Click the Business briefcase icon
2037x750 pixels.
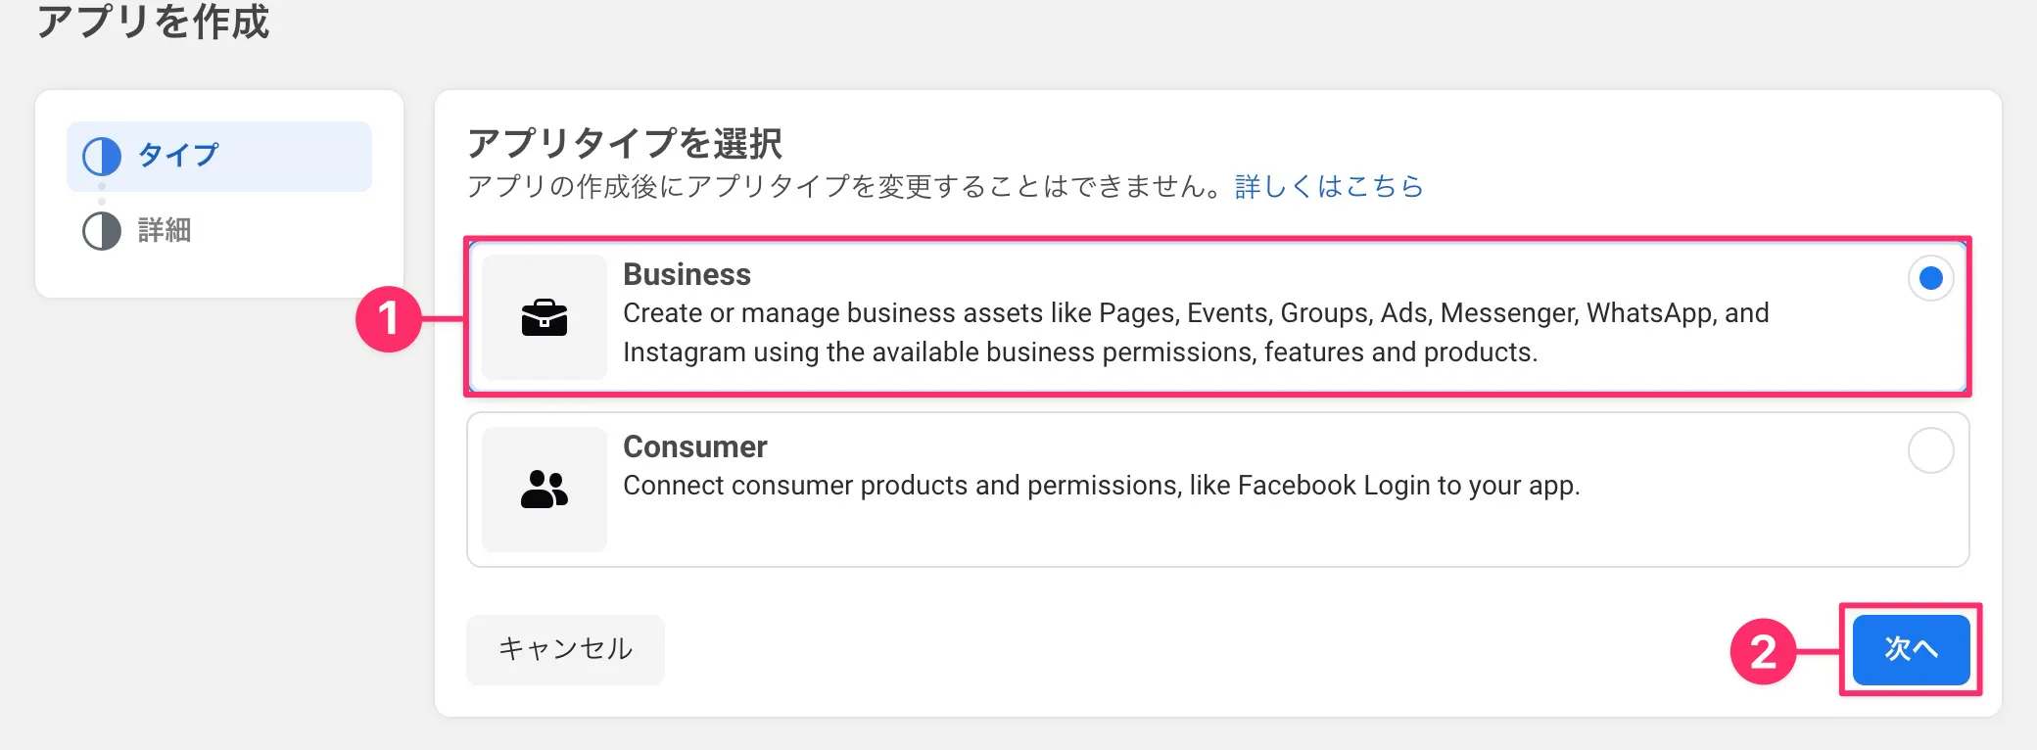pos(545,317)
